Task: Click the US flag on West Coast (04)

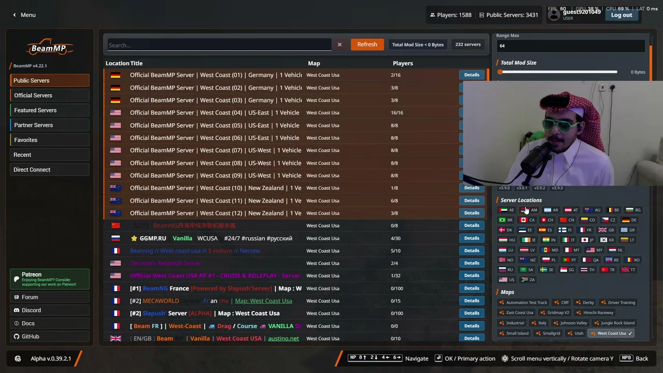Action: tap(115, 113)
